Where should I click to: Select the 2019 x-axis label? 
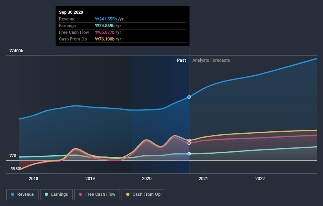(90, 178)
